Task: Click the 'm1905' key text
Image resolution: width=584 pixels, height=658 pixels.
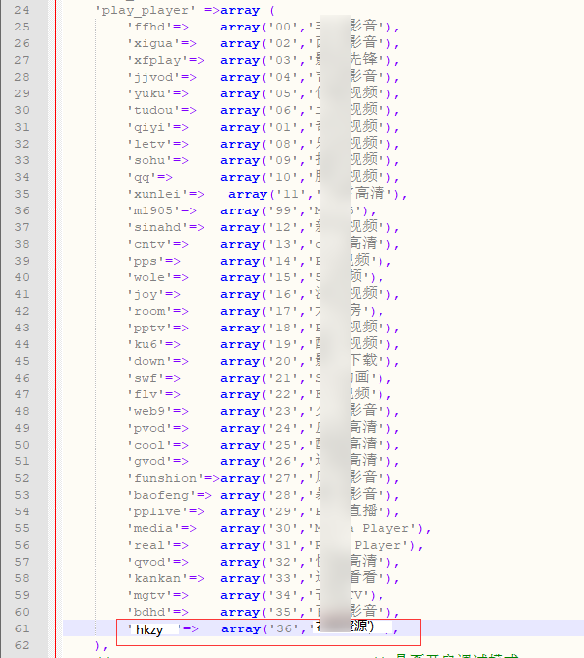Action: click(x=153, y=211)
